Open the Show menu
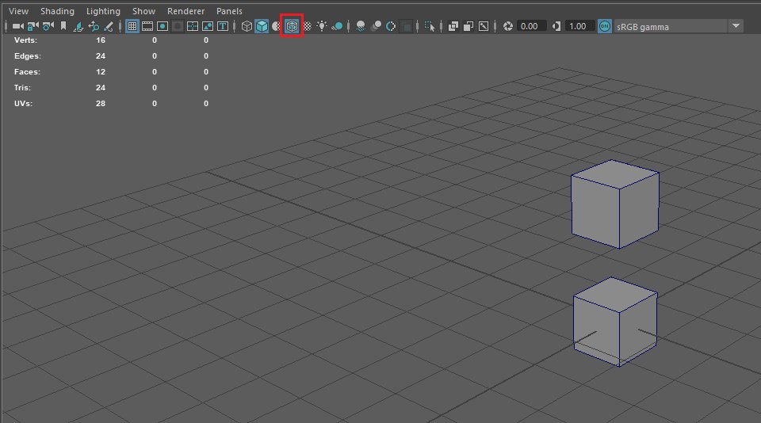Screen dimensions: 761x423 click(143, 10)
